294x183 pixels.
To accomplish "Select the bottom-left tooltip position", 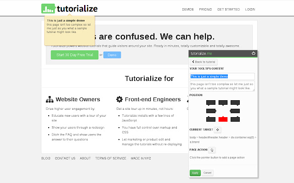I will click(x=211, y=119).
